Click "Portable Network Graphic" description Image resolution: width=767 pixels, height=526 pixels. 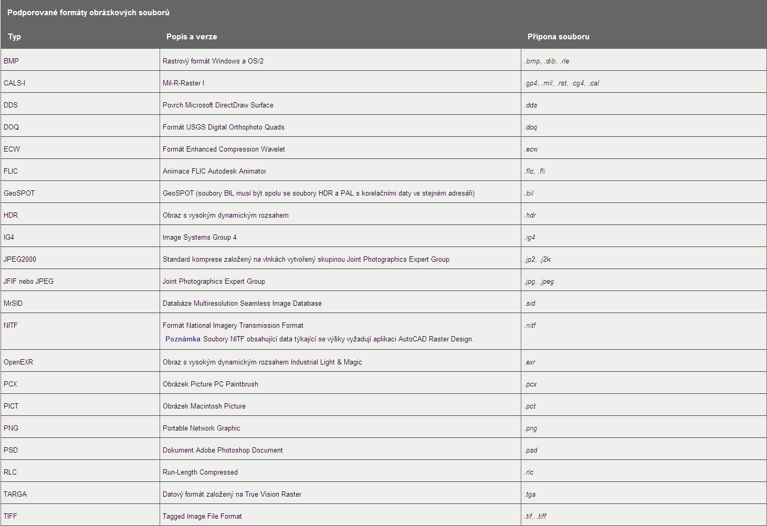point(201,428)
